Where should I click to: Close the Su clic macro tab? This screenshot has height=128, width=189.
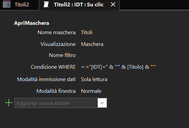coord(113,5)
